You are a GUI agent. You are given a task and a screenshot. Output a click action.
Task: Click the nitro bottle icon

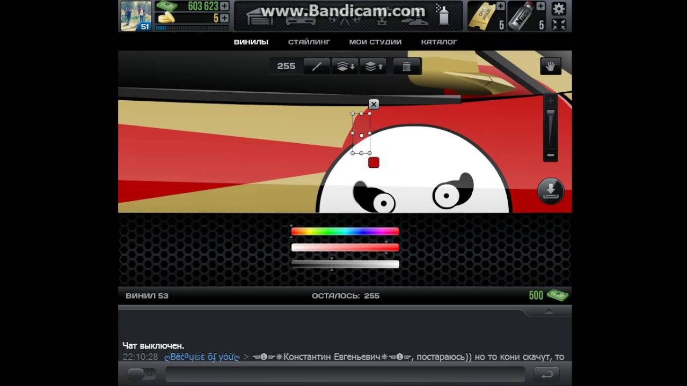point(520,16)
